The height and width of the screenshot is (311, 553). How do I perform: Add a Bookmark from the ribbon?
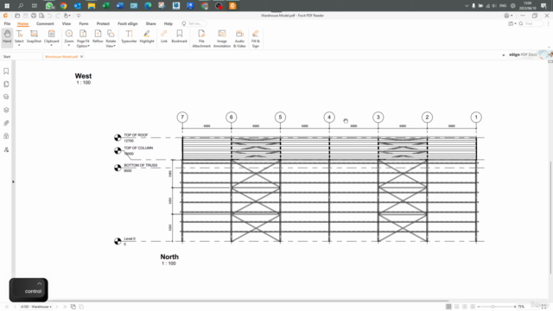(x=179, y=36)
